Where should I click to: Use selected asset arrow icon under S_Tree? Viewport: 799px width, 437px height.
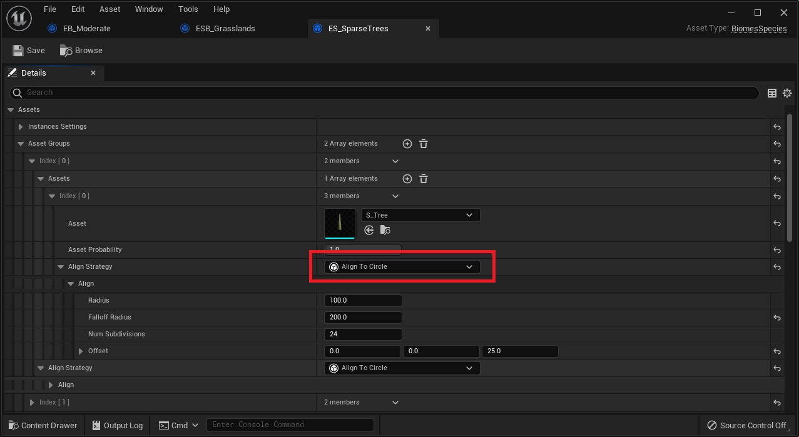(369, 231)
